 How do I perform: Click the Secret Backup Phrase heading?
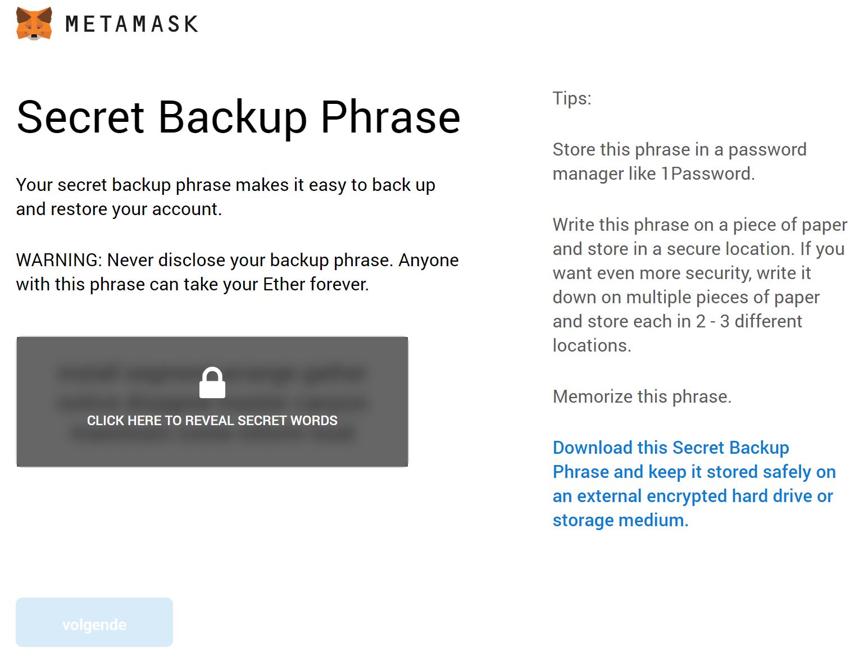coord(238,117)
